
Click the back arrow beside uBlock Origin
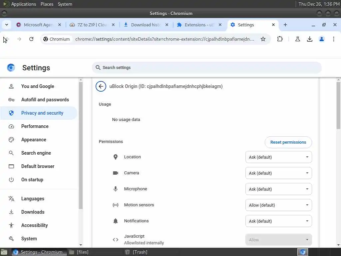coord(101,86)
